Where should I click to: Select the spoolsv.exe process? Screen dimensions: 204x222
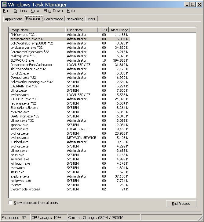[70, 125]
